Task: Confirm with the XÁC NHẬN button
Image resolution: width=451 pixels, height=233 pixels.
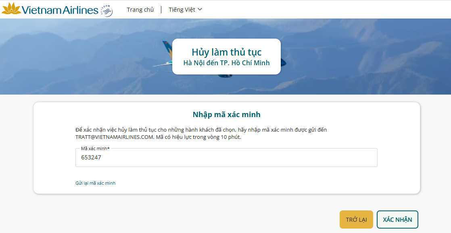Action: tap(397, 220)
